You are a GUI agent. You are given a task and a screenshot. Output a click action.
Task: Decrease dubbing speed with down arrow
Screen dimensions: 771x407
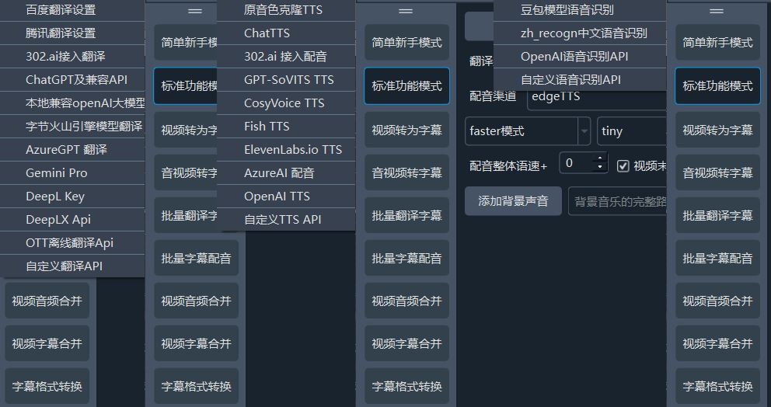[x=599, y=168]
